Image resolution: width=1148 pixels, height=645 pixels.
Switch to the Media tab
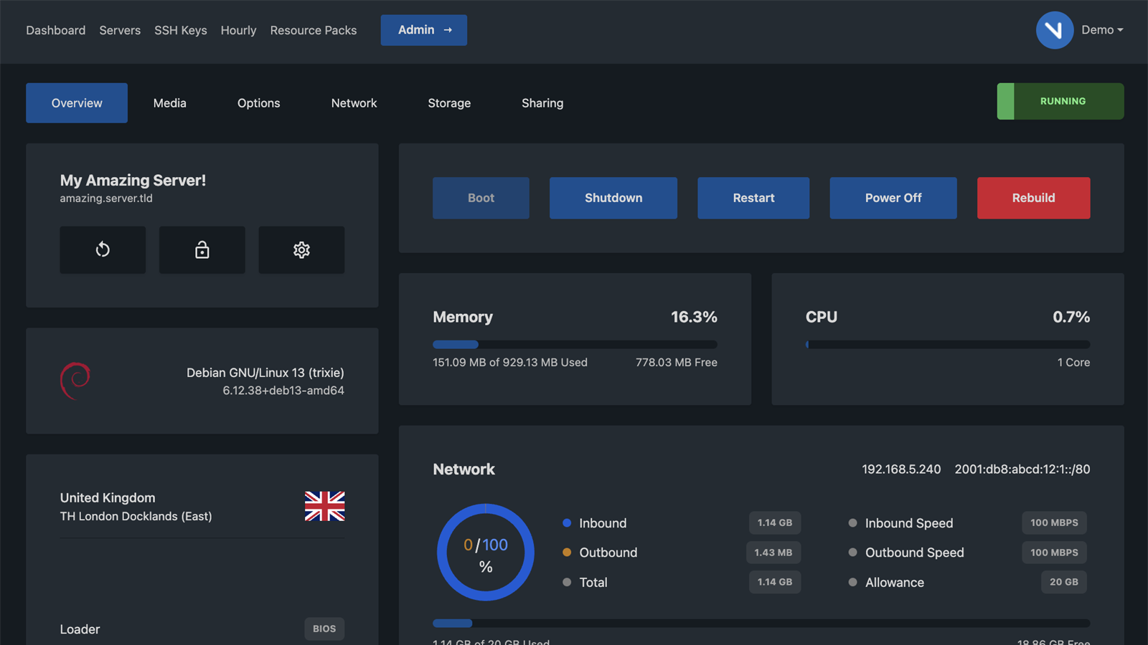click(170, 103)
